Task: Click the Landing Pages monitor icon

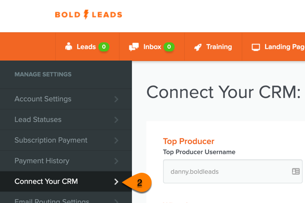Action: pos(256,47)
